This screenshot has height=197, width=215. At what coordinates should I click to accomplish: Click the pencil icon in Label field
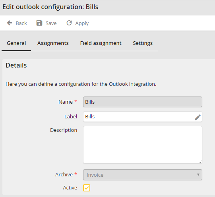[198, 118]
